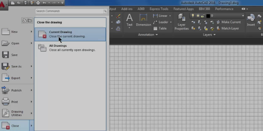The image size is (263, 131).
Task: Open Layer Properties manager
Action: 182,22
